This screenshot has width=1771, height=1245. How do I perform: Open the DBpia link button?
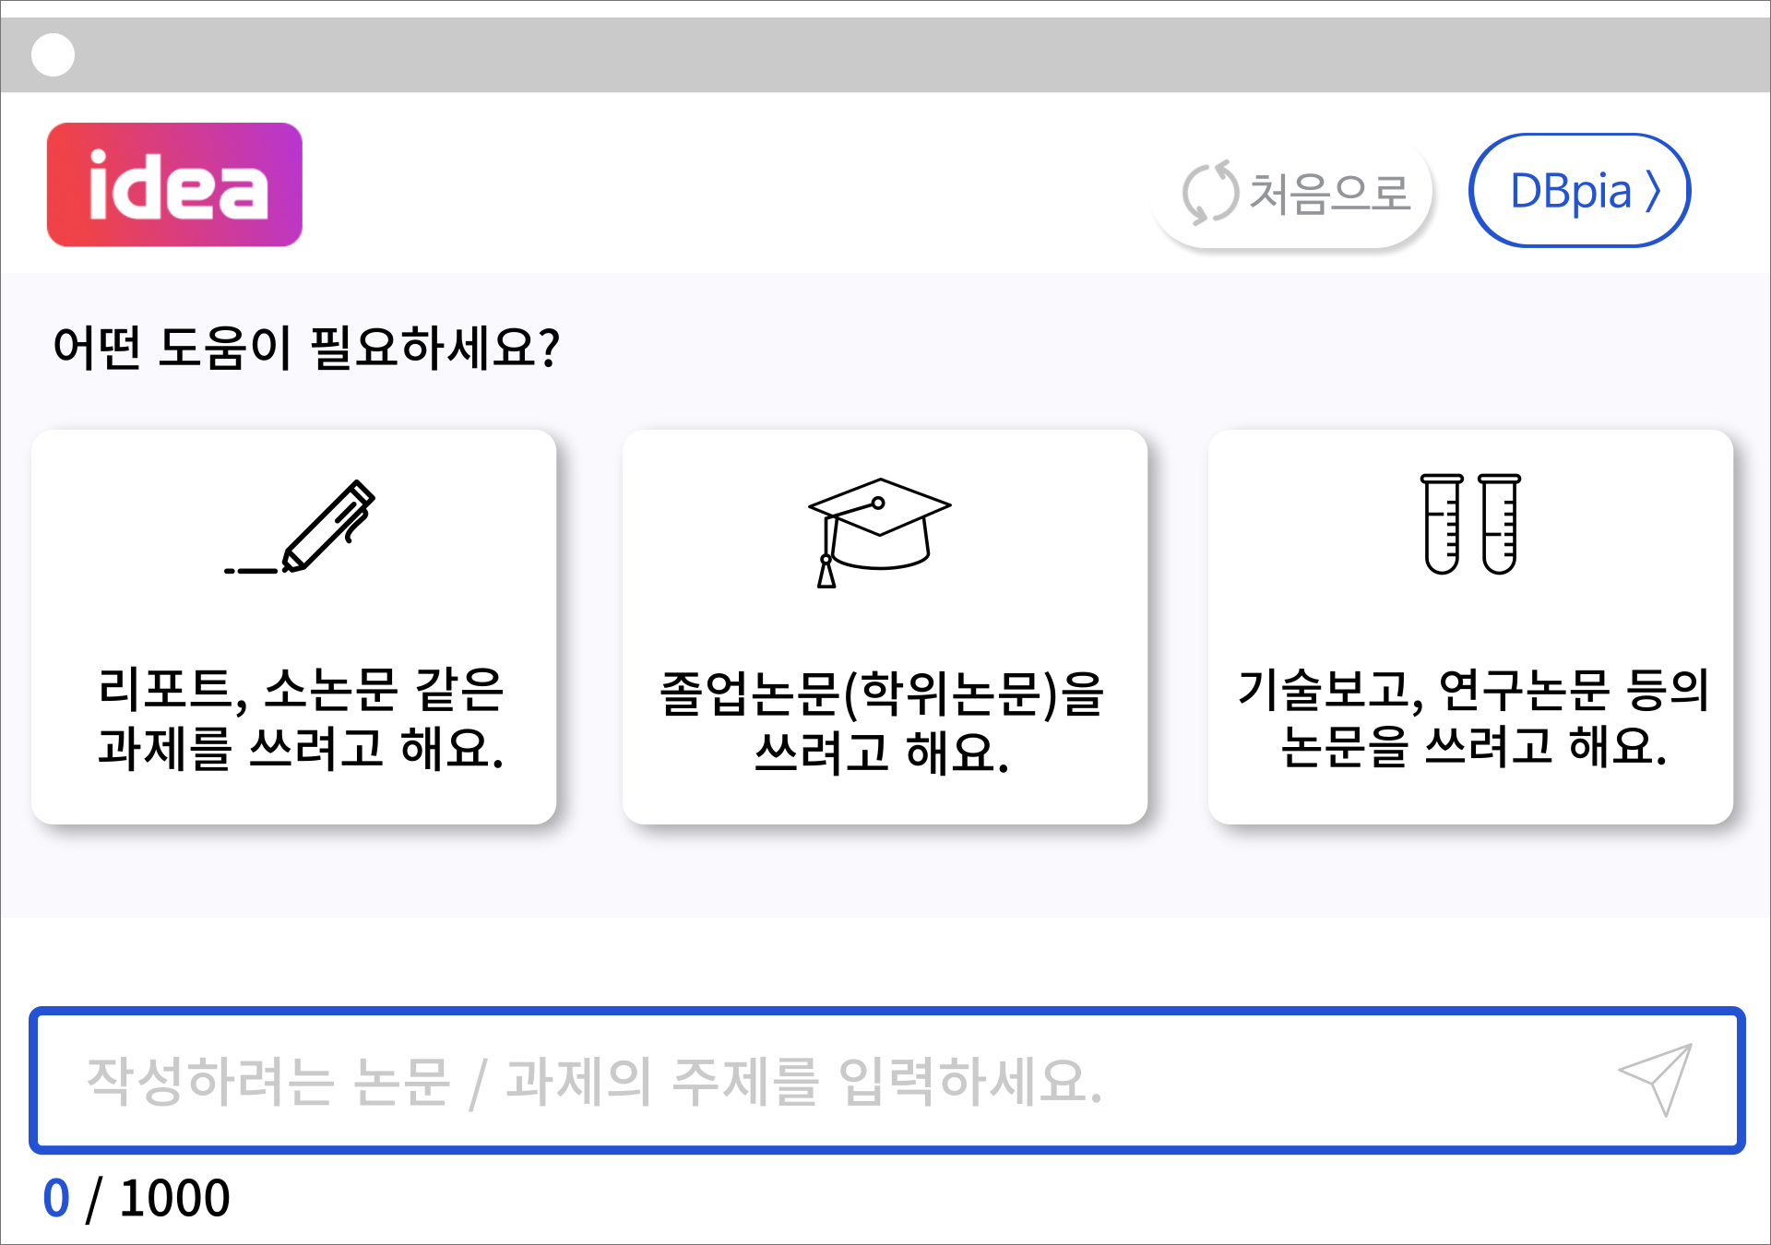1579,191
